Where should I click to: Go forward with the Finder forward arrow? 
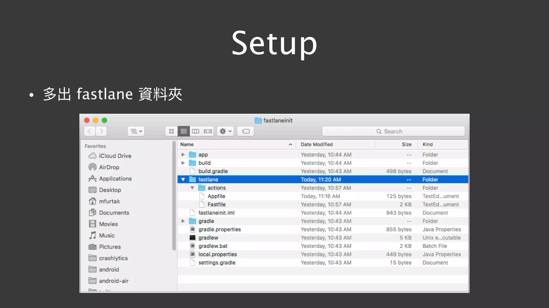coord(101,131)
